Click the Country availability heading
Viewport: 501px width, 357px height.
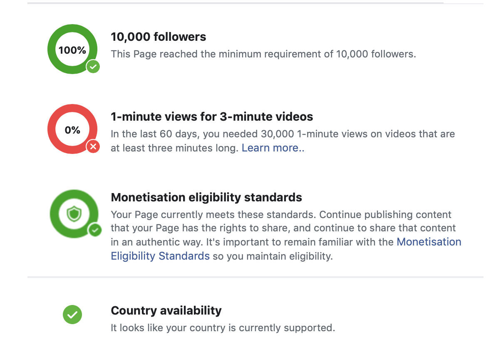[166, 310]
